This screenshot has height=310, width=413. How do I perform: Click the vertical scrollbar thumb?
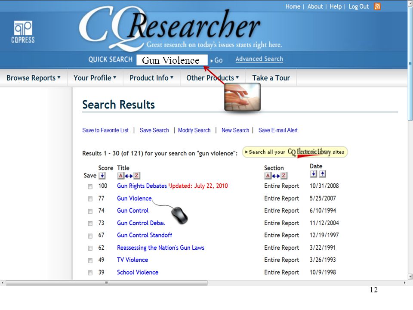point(410,64)
